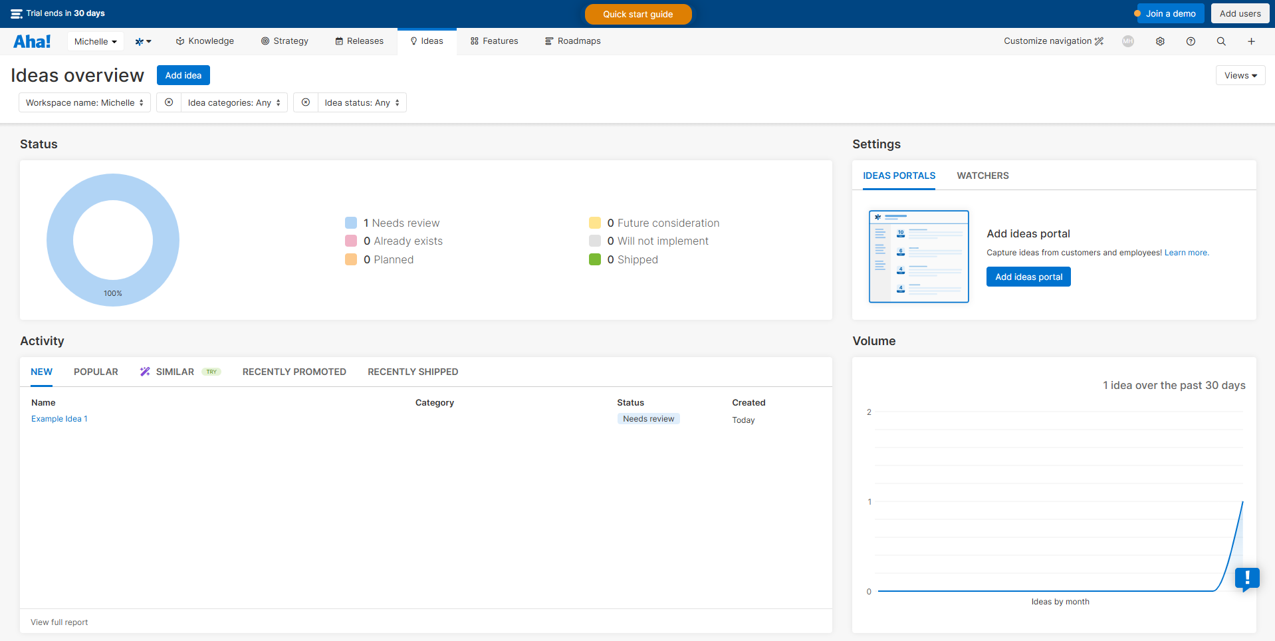The image size is (1275, 641).
Task: Click the help question mark icon
Action: click(x=1191, y=41)
